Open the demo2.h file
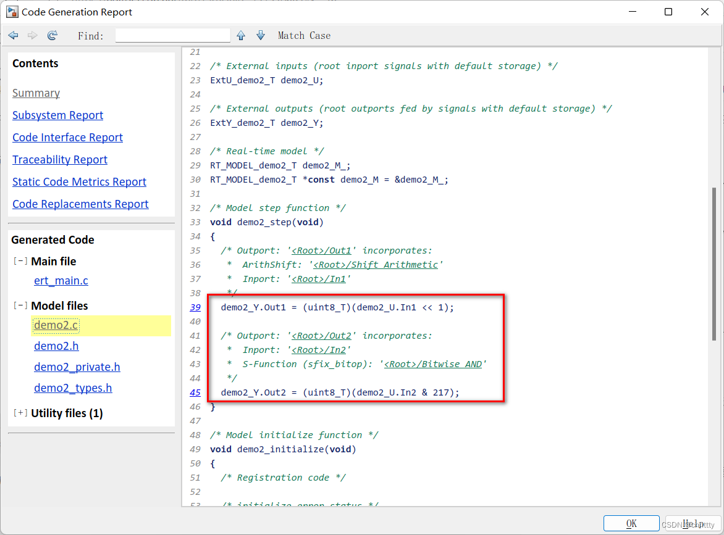 56,346
